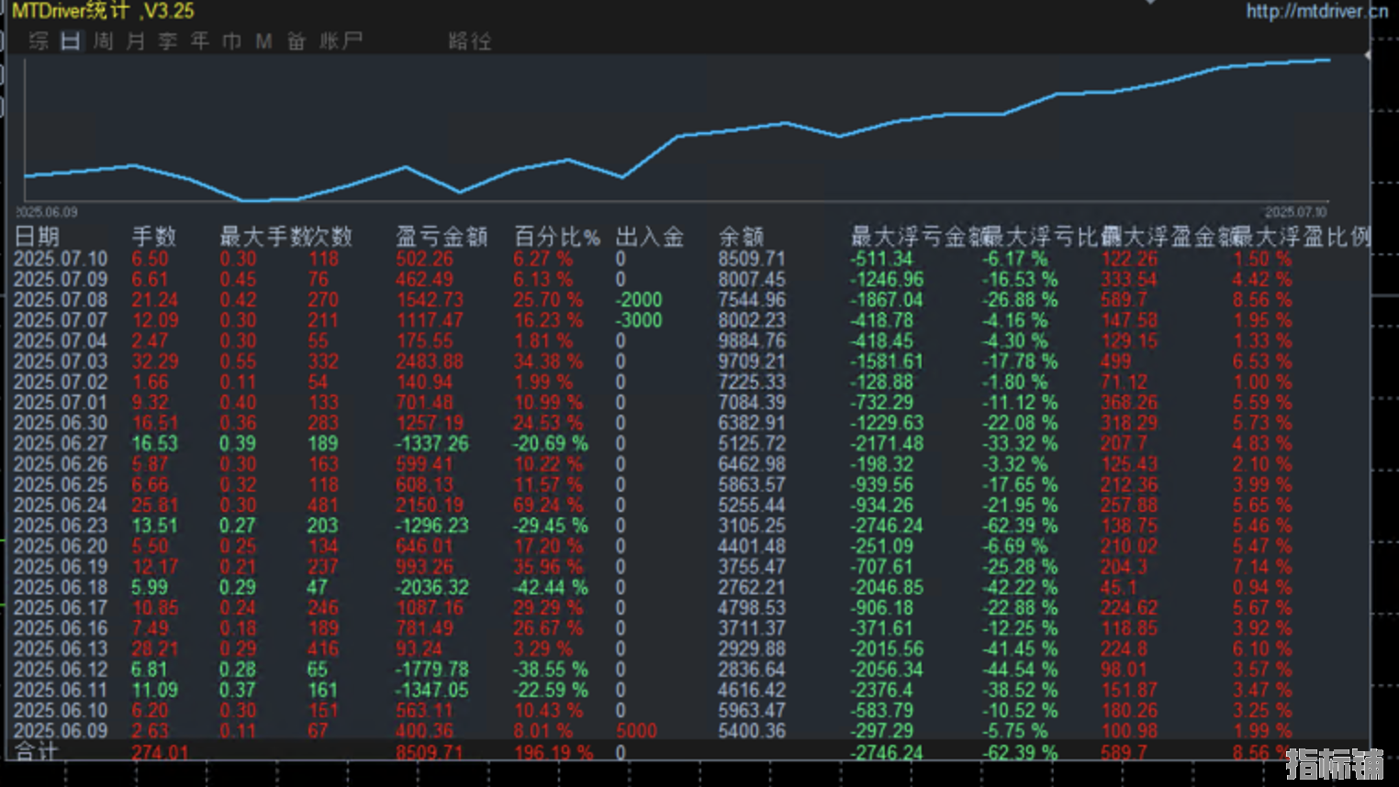Viewport: 1399px width, 787px height.
Task: Select the M tab
Action: (263, 41)
